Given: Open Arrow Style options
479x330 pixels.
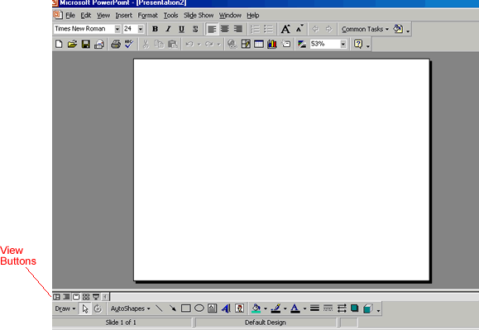Looking at the screenshot, I should click(x=342, y=308).
